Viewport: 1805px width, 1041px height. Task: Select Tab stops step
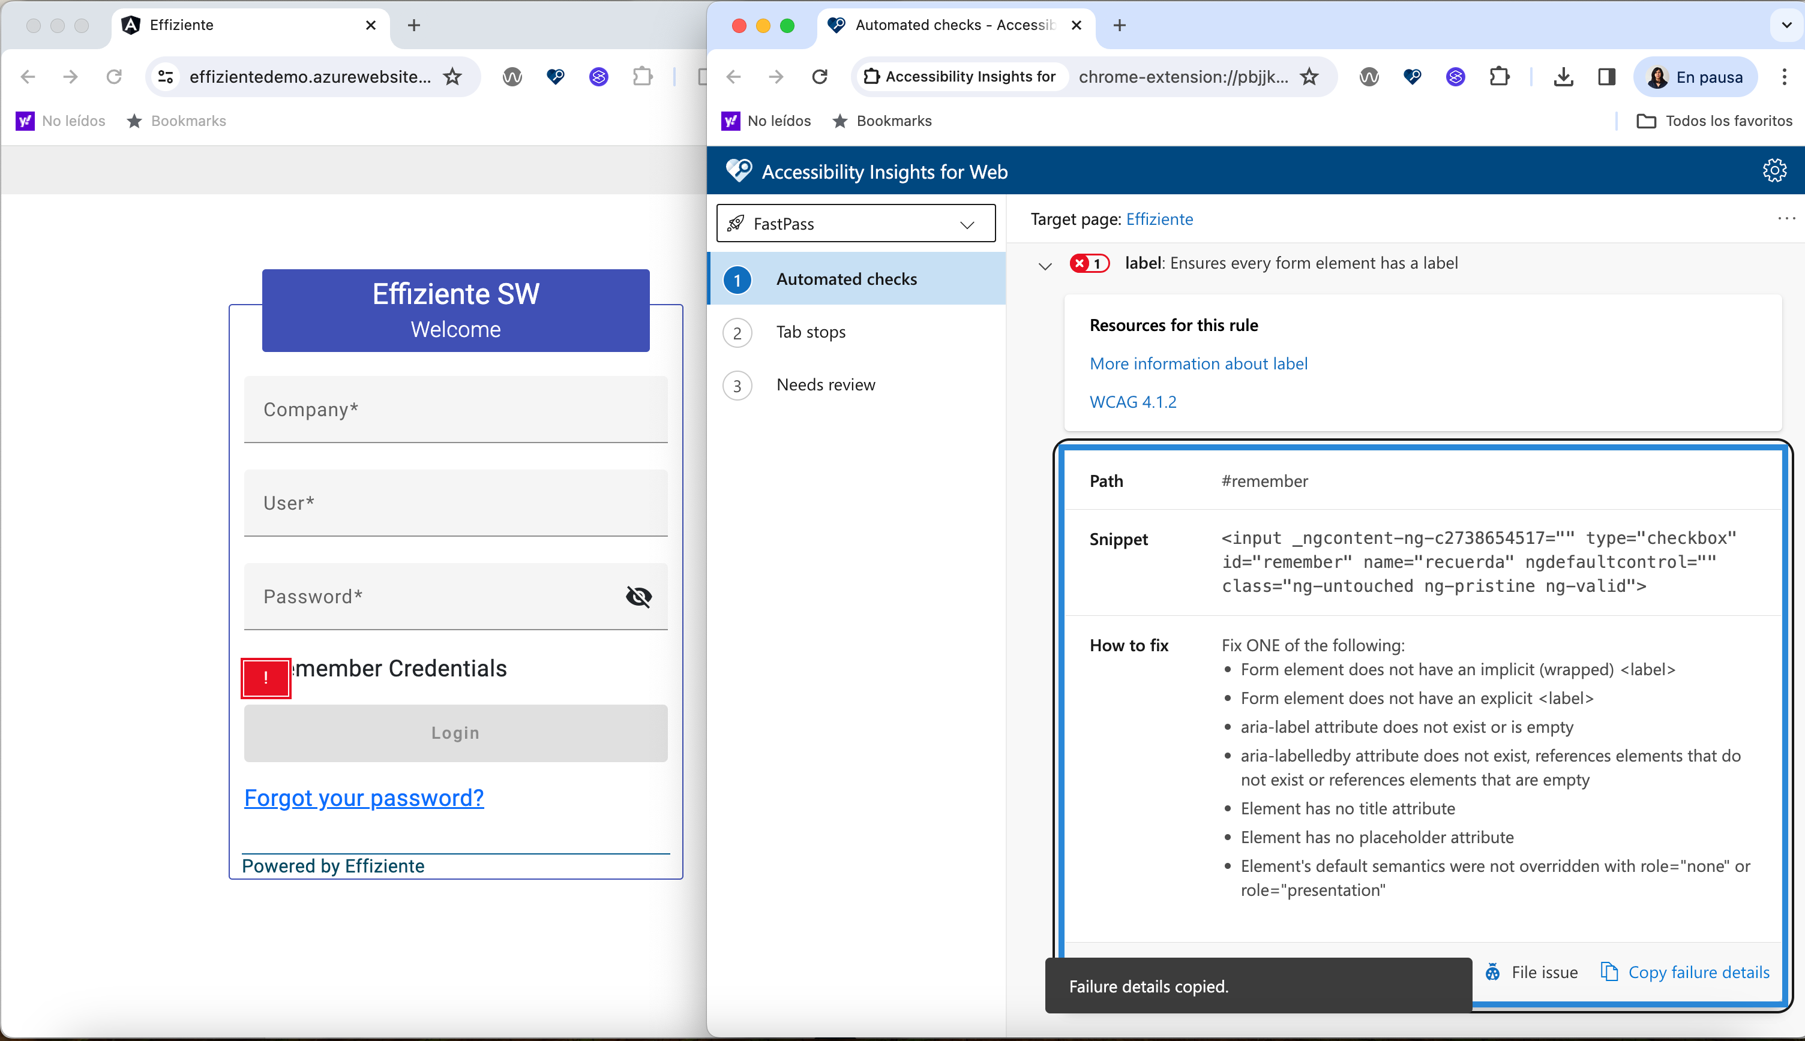(856, 332)
